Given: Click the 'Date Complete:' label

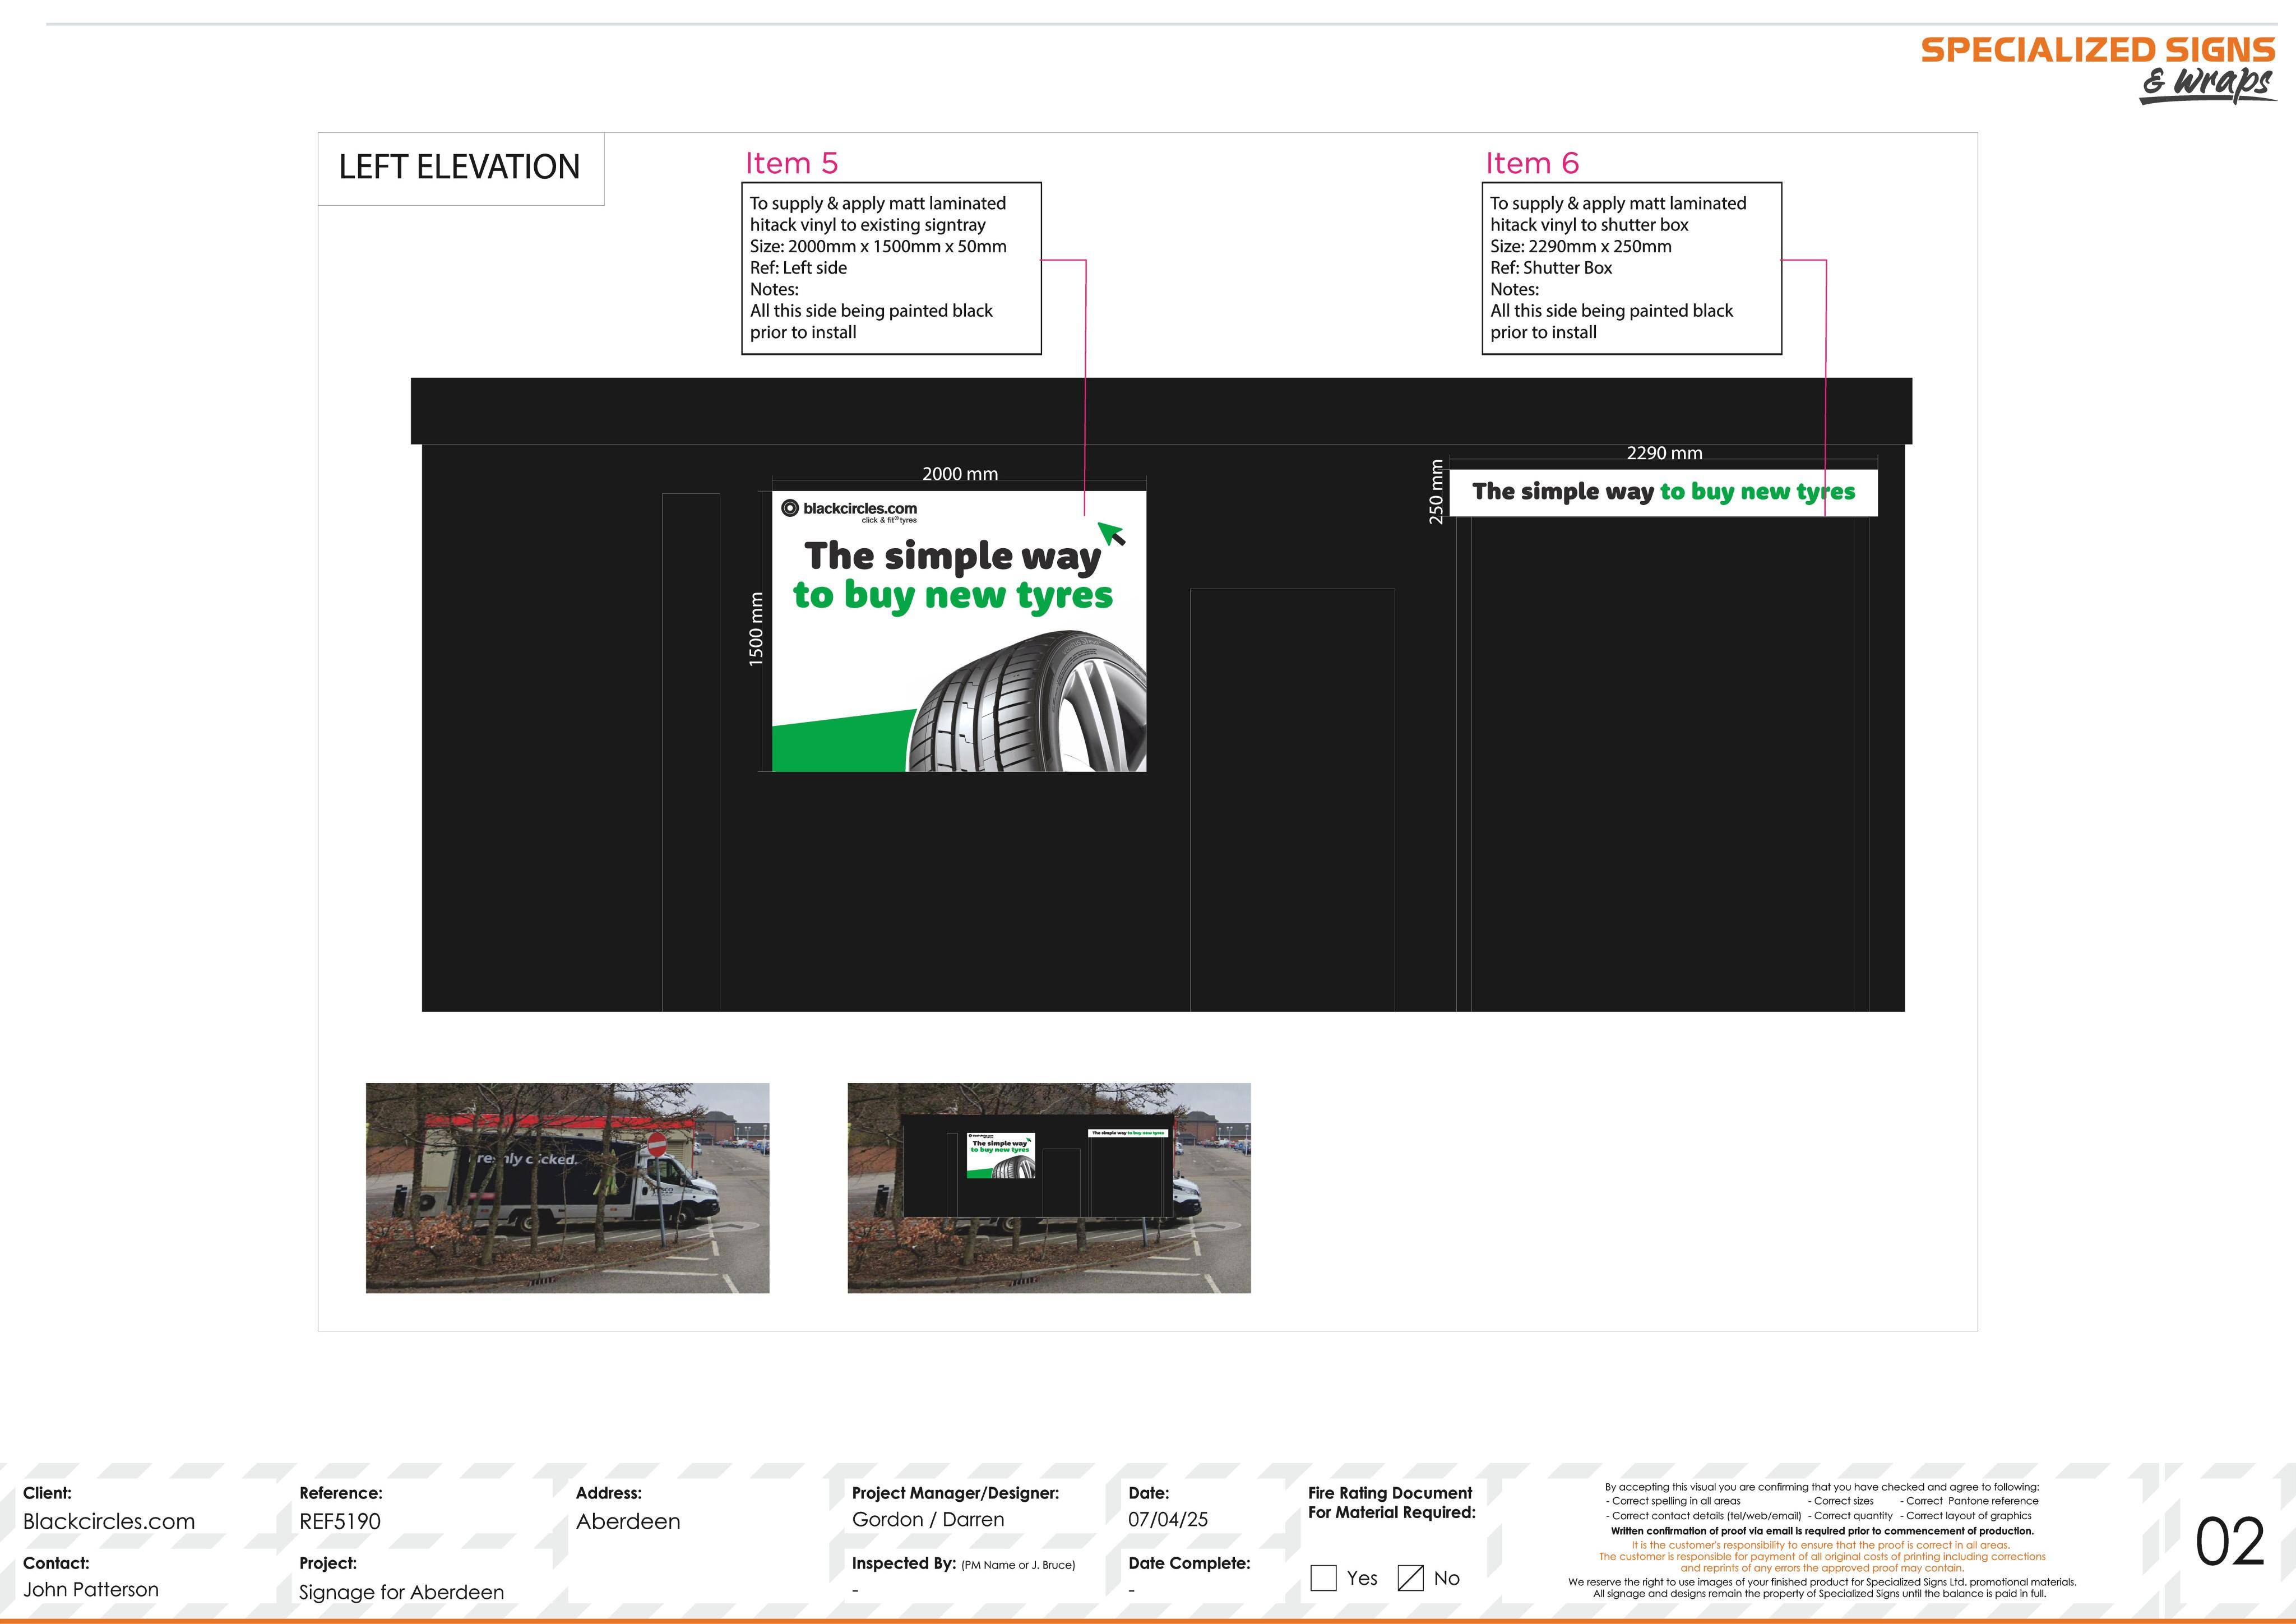Looking at the screenshot, I should pyautogui.click(x=1189, y=1563).
